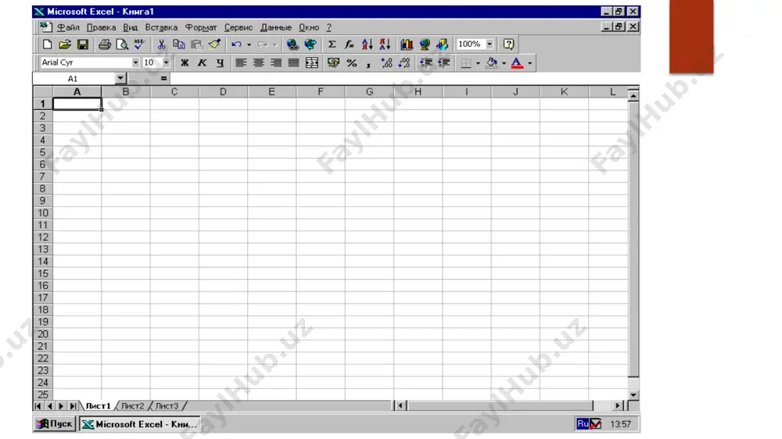Open the Файл menu

point(68,27)
